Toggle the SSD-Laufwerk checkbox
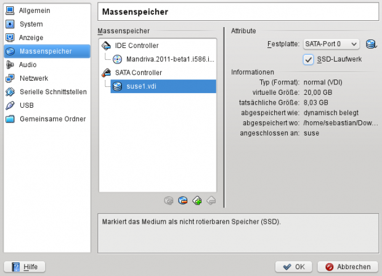This screenshot has width=382, height=276. pos(309,59)
